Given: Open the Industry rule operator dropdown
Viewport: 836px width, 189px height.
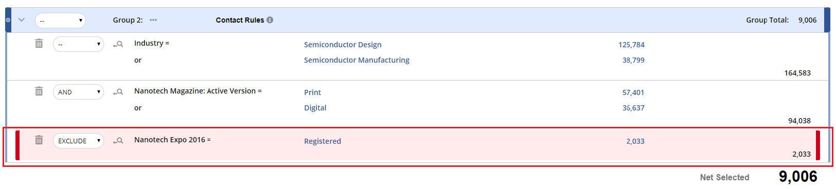Looking at the screenshot, I should click(x=78, y=44).
